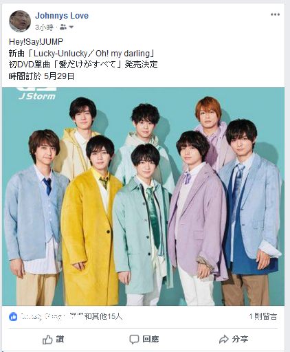Click the thumbs-up icon beside 讚
The image size is (290, 352).
tap(47, 340)
